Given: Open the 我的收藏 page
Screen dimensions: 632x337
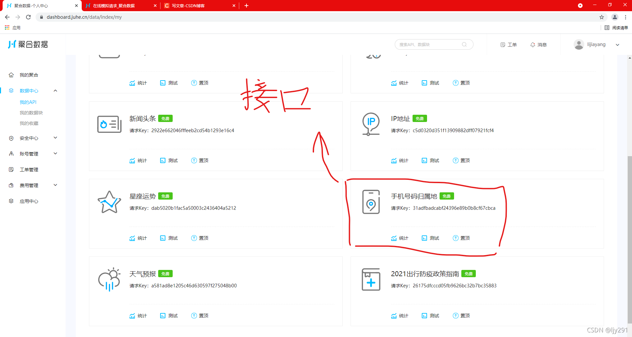Looking at the screenshot, I should [x=30, y=123].
